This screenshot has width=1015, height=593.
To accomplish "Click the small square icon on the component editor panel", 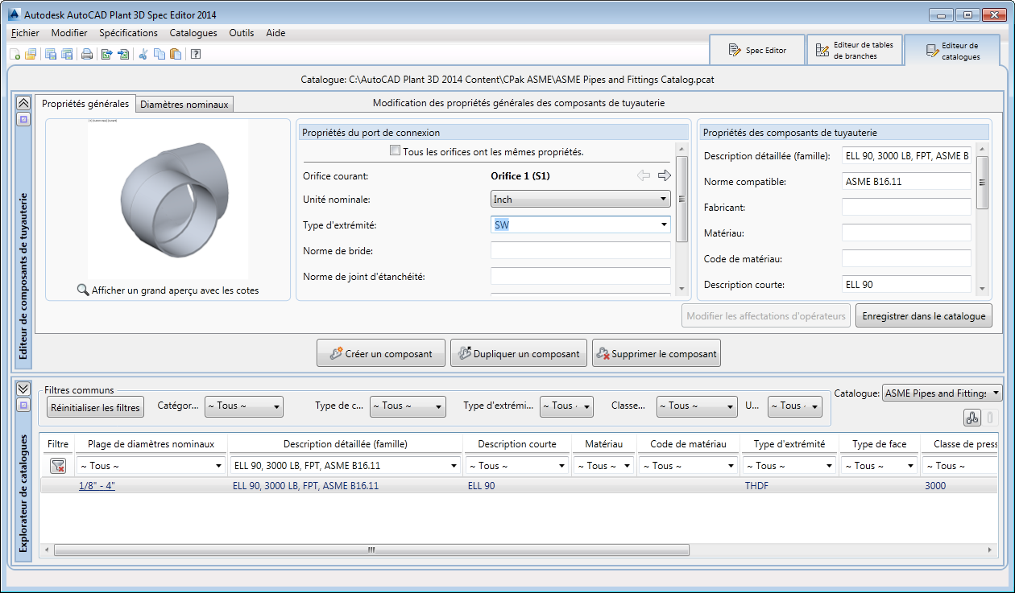I will [23, 119].
